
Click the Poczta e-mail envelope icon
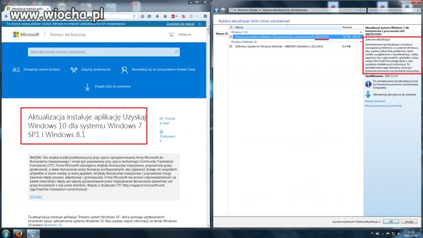point(161,118)
